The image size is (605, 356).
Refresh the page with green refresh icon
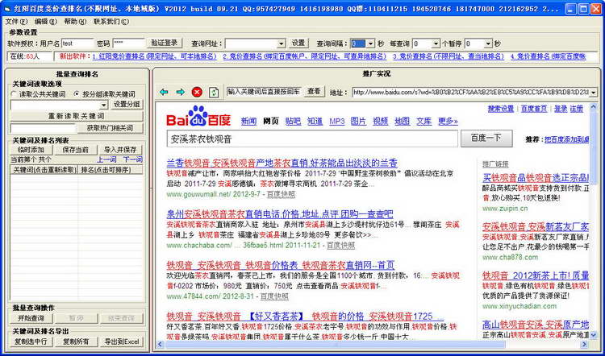[214, 92]
